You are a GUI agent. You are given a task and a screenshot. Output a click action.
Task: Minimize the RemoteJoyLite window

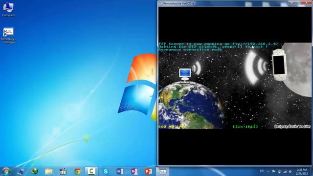point(291,2)
